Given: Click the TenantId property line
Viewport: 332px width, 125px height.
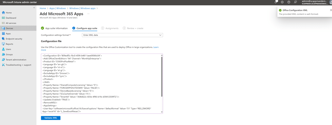Looking at the screenshot, I should 81,97.
